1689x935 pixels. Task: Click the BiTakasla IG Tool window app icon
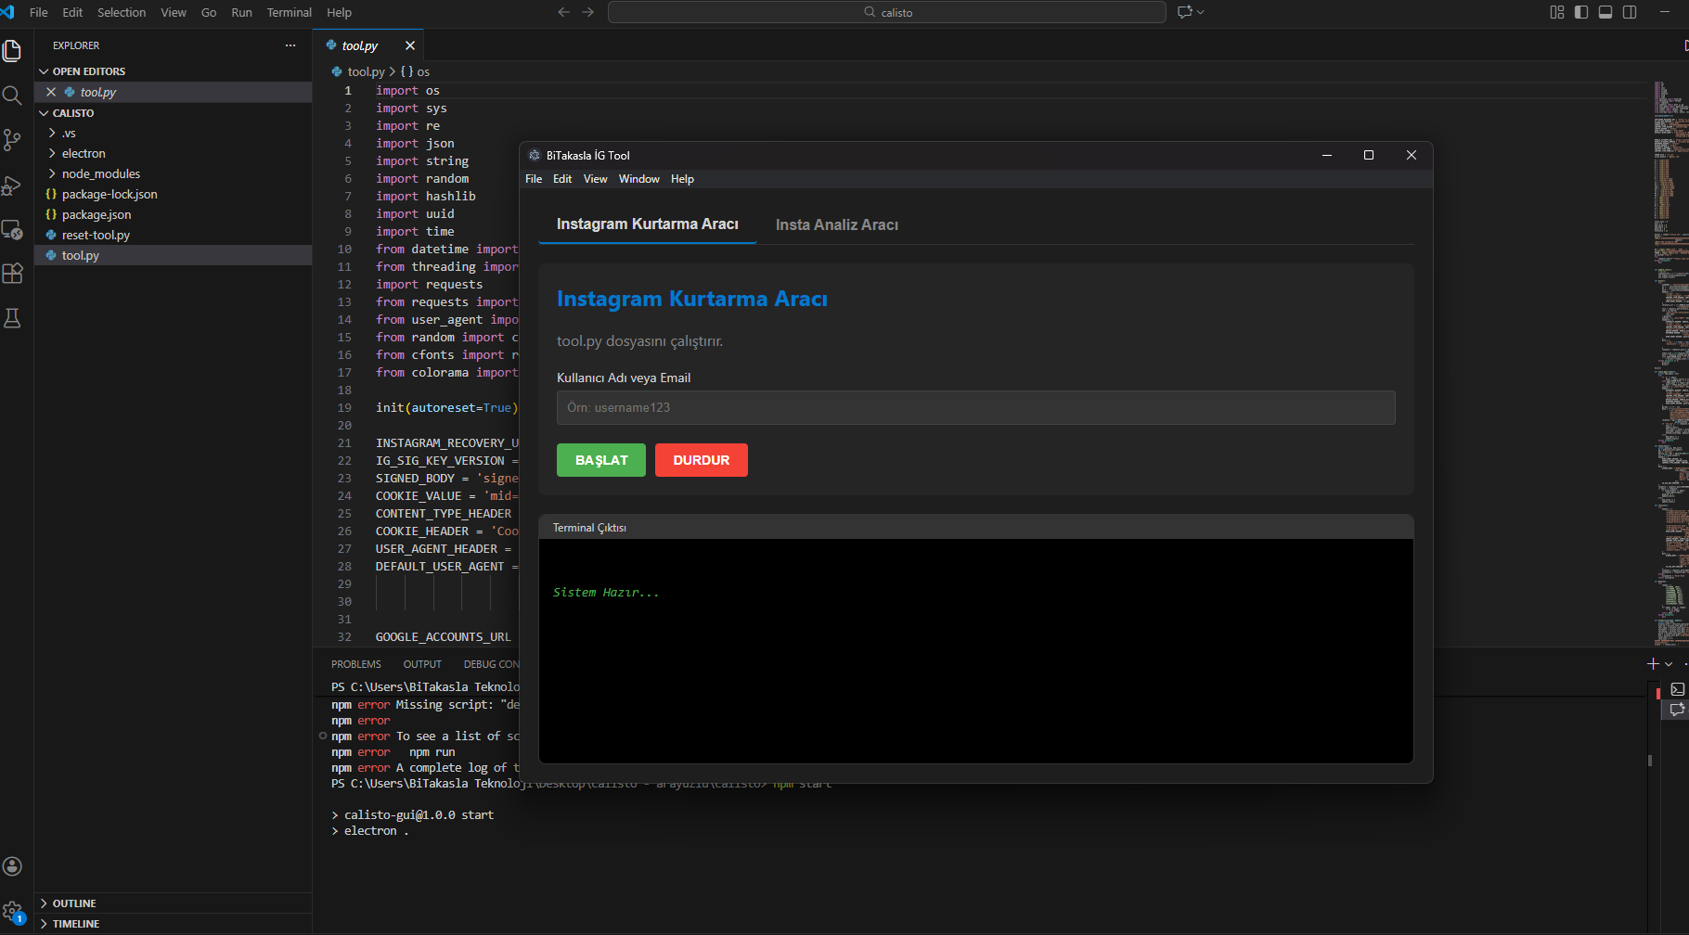pos(535,155)
